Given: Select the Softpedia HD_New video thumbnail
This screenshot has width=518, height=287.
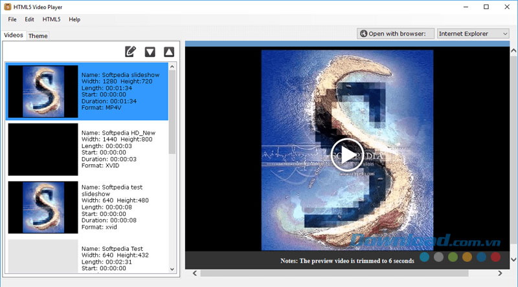Looking at the screenshot, I should (43, 149).
